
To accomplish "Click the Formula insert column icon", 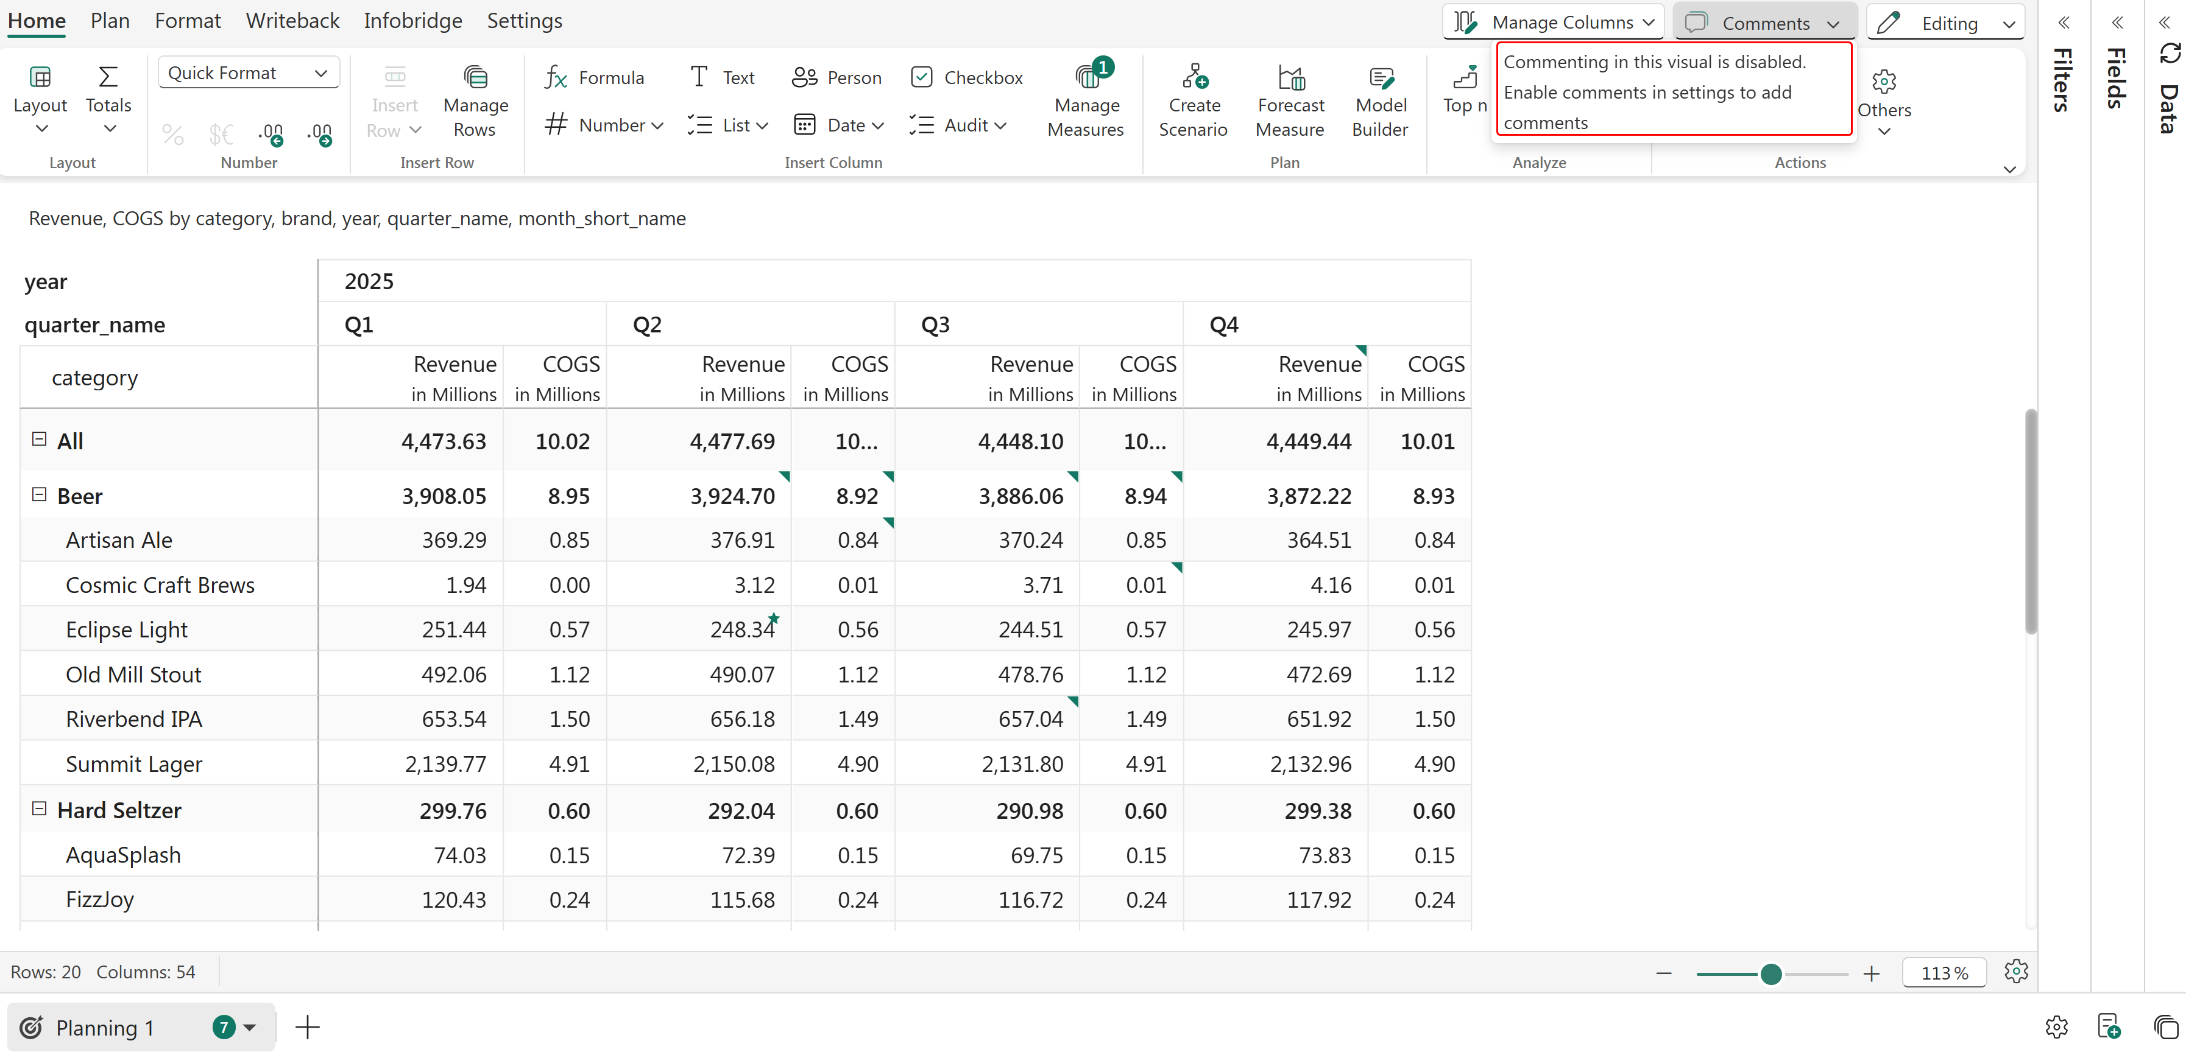I will click(556, 77).
